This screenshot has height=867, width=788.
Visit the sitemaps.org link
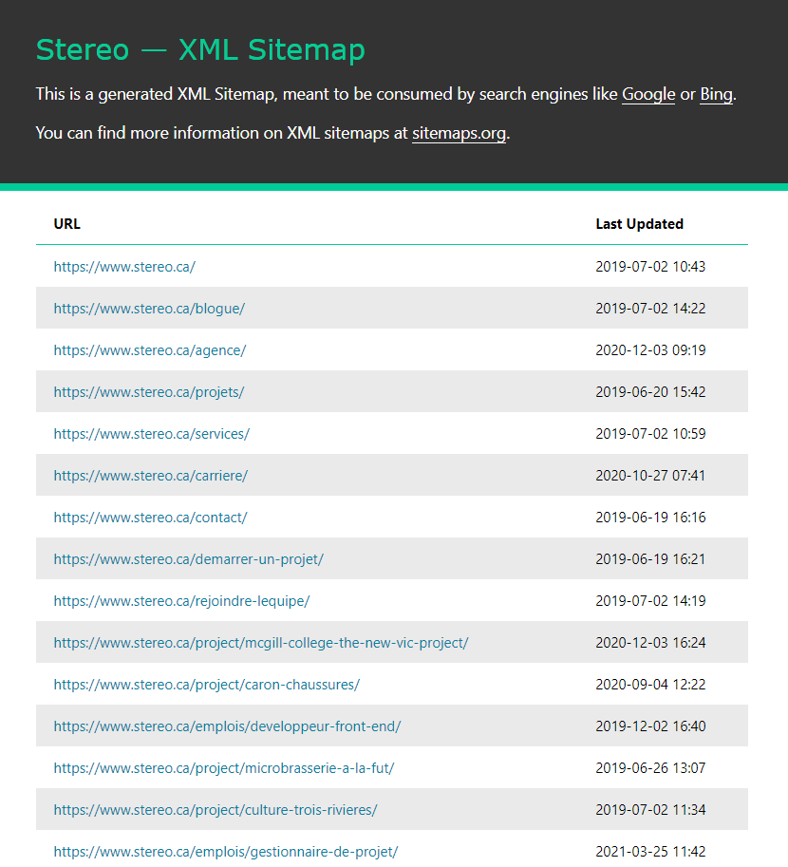(459, 133)
